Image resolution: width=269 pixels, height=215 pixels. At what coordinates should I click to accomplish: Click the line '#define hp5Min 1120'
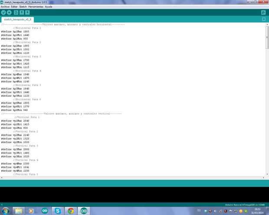(x=15, y=96)
